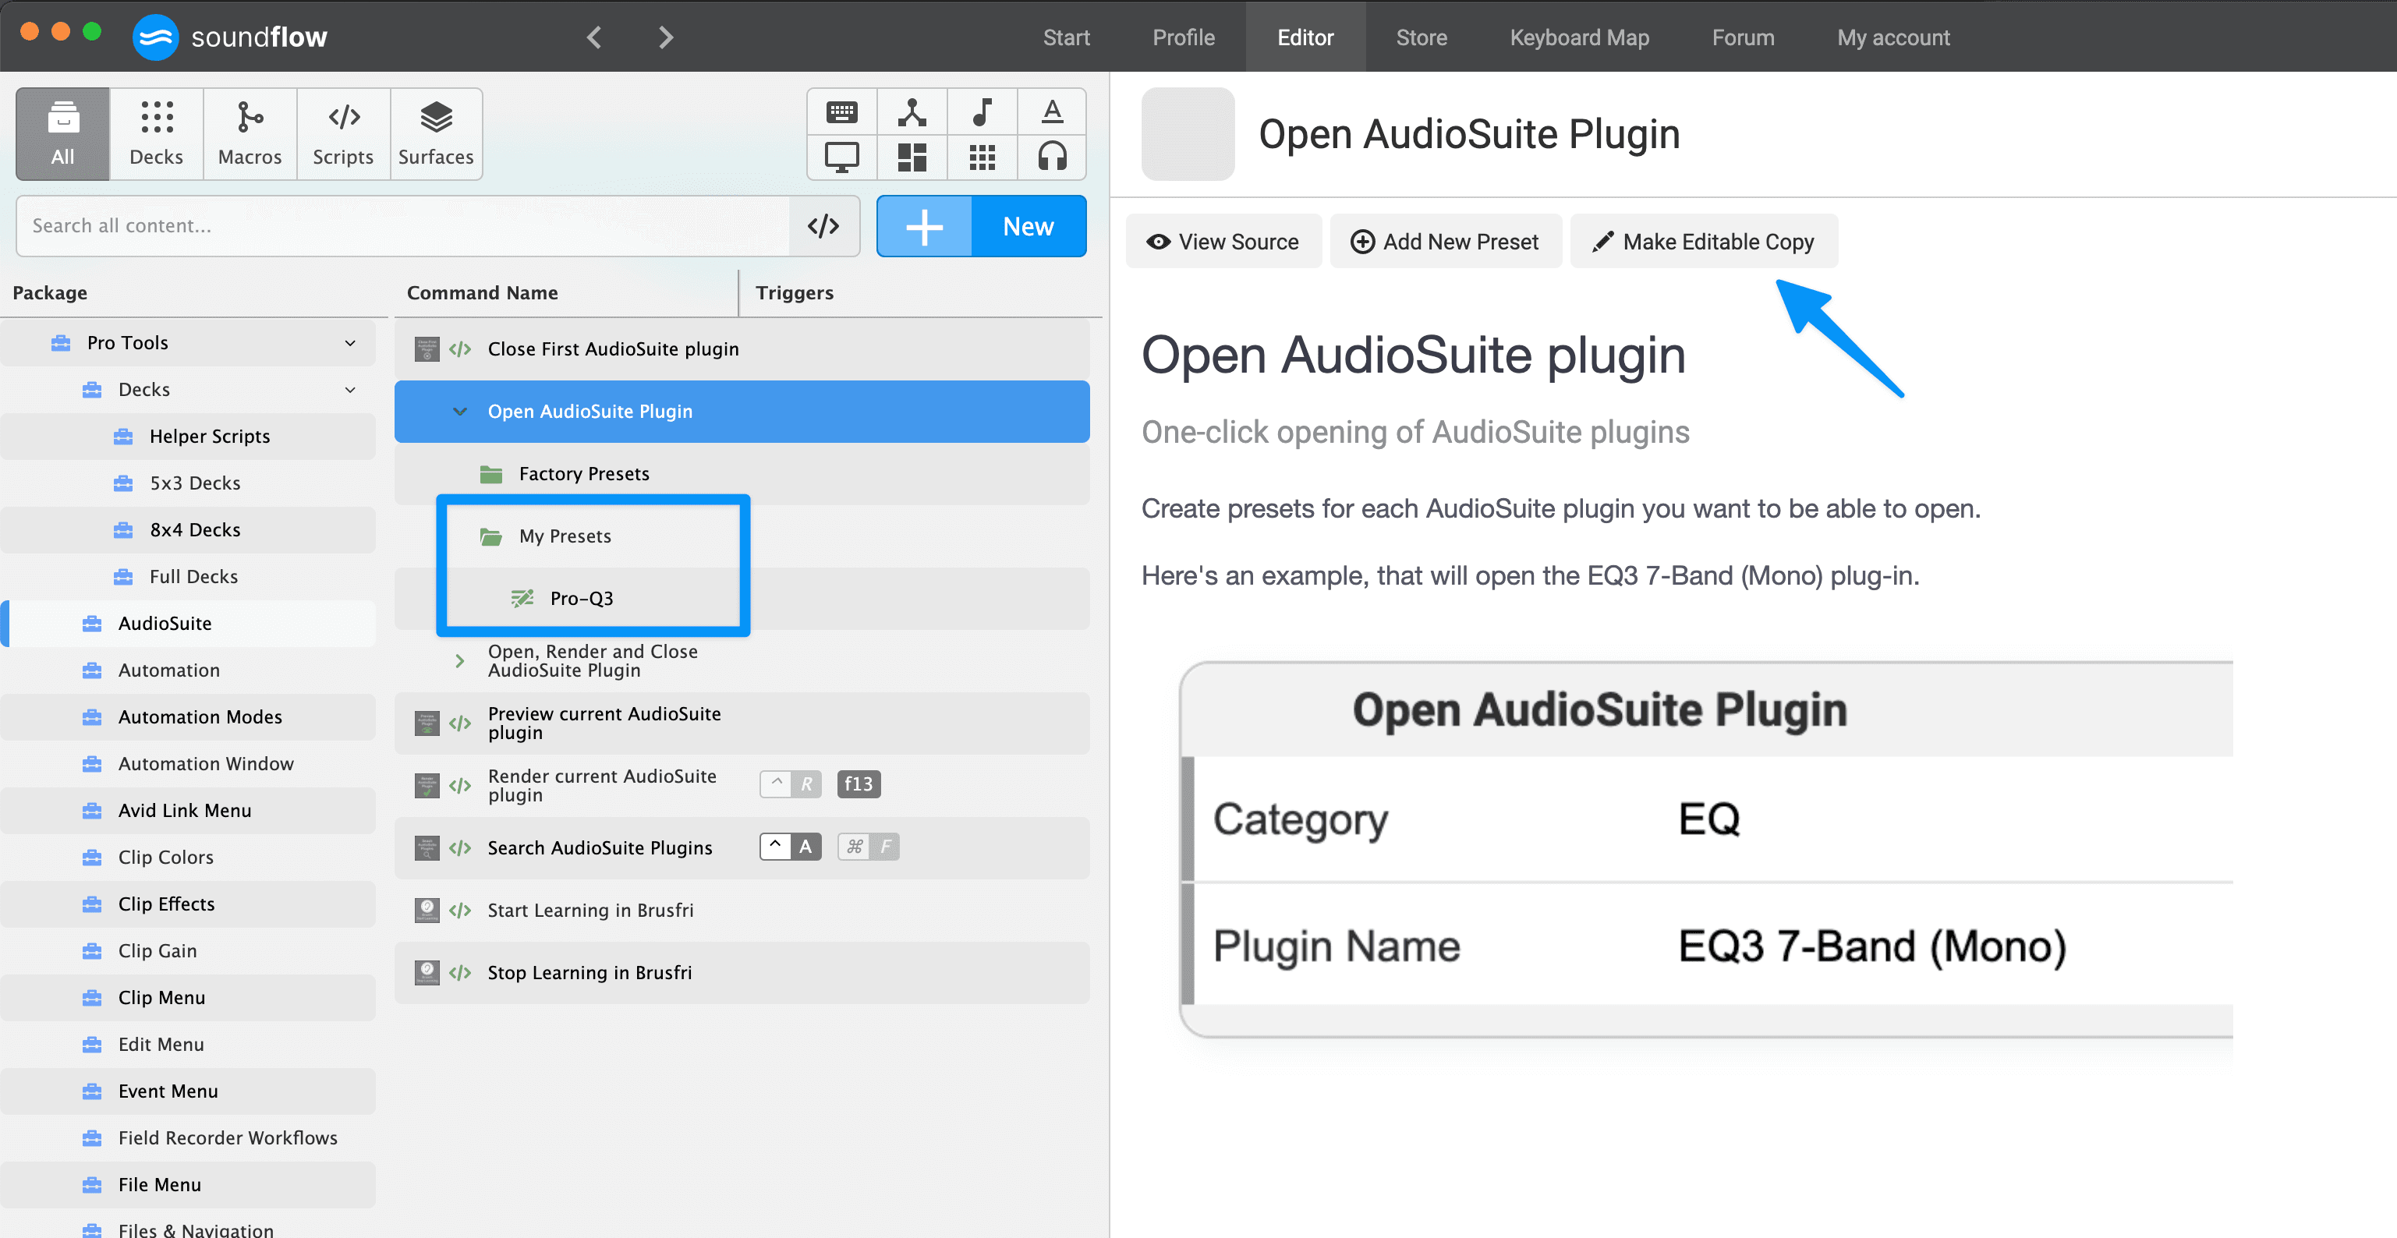Viewport: 2397px width, 1238px height.
Task: Select the Clip Effects package
Action: pyautogui.click(x=188, y=904)
